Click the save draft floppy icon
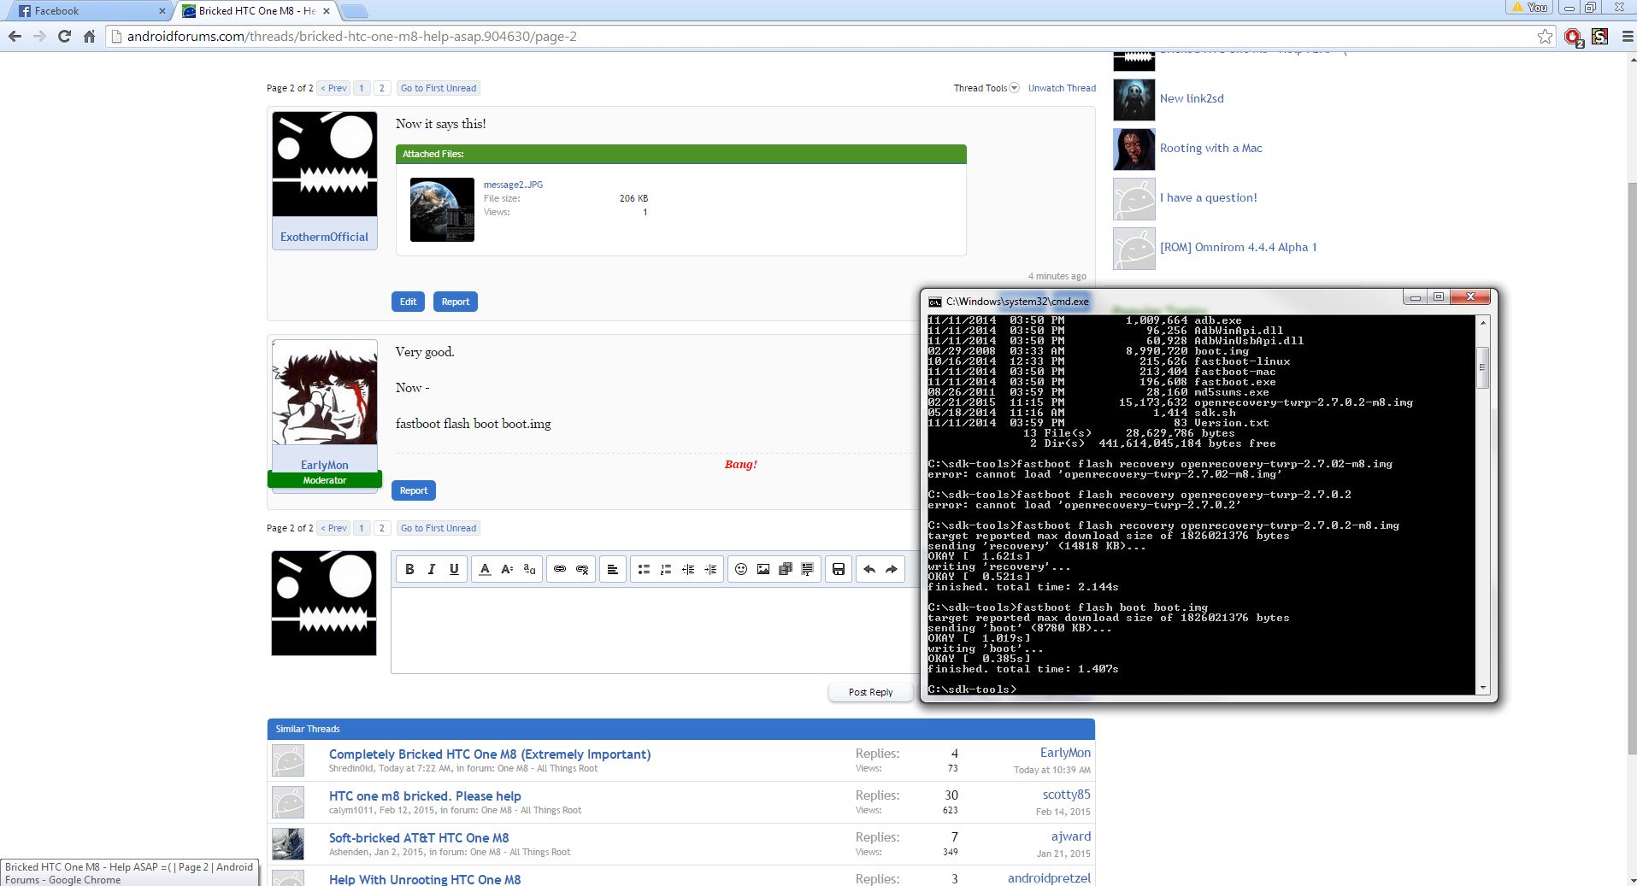 pyautogui.click(x=839, y=569)
